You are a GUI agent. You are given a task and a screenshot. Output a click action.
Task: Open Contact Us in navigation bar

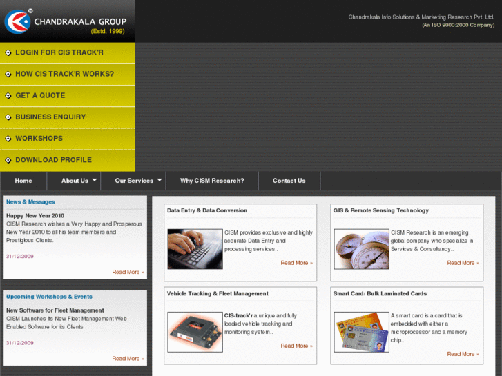[289, 181]
